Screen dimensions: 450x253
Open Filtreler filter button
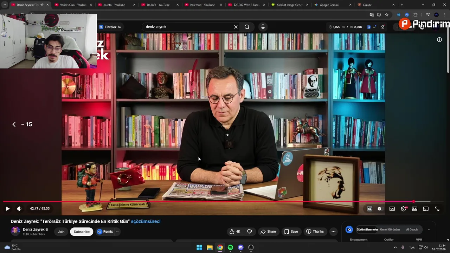pyautogui.click(x=110, y=27)
